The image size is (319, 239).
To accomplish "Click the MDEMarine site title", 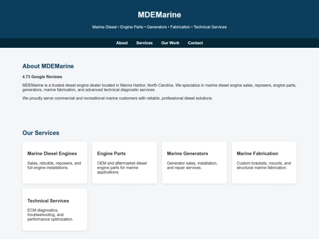I will point(159,15).
